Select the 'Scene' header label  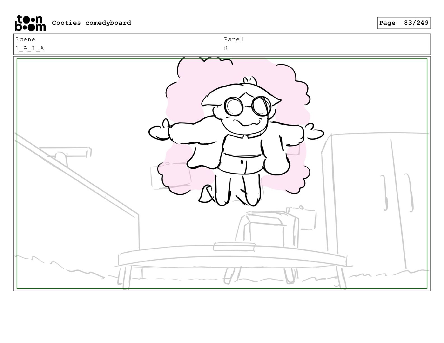pos(25,40)
